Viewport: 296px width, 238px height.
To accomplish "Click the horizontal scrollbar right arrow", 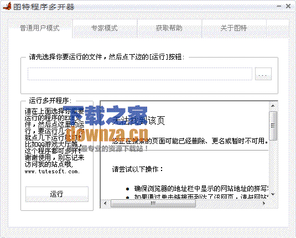I will (x=264, y=204).
